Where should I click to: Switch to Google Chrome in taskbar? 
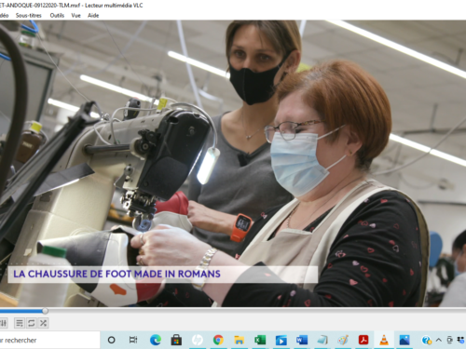point(218,340)
